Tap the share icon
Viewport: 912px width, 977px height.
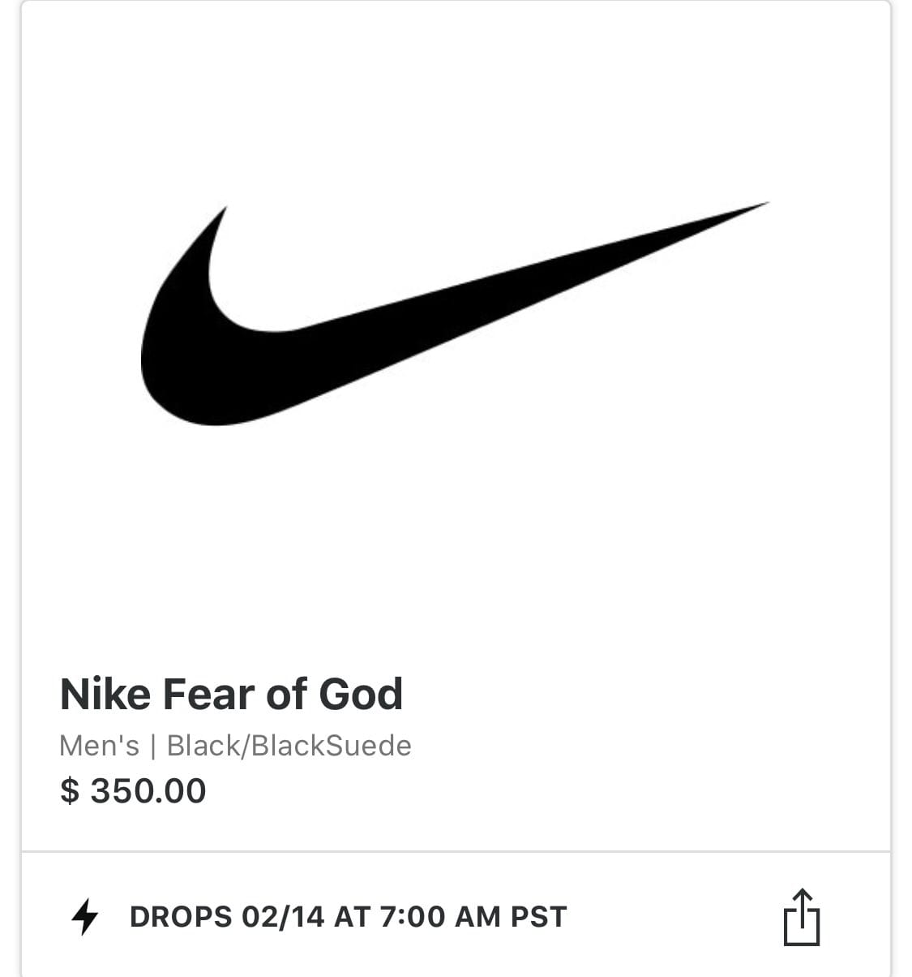click(x=801, y=918)
